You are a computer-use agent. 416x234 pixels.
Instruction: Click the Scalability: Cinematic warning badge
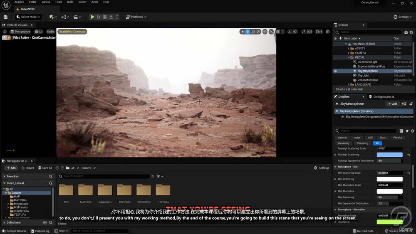(72, 32)
